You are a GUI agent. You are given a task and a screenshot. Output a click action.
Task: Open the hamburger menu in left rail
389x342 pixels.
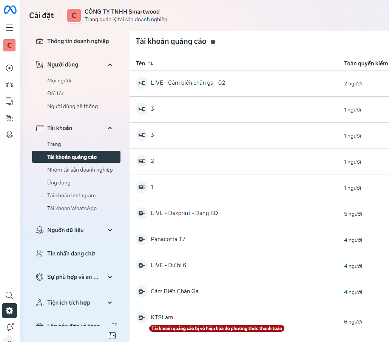click(x=9, y=28)
